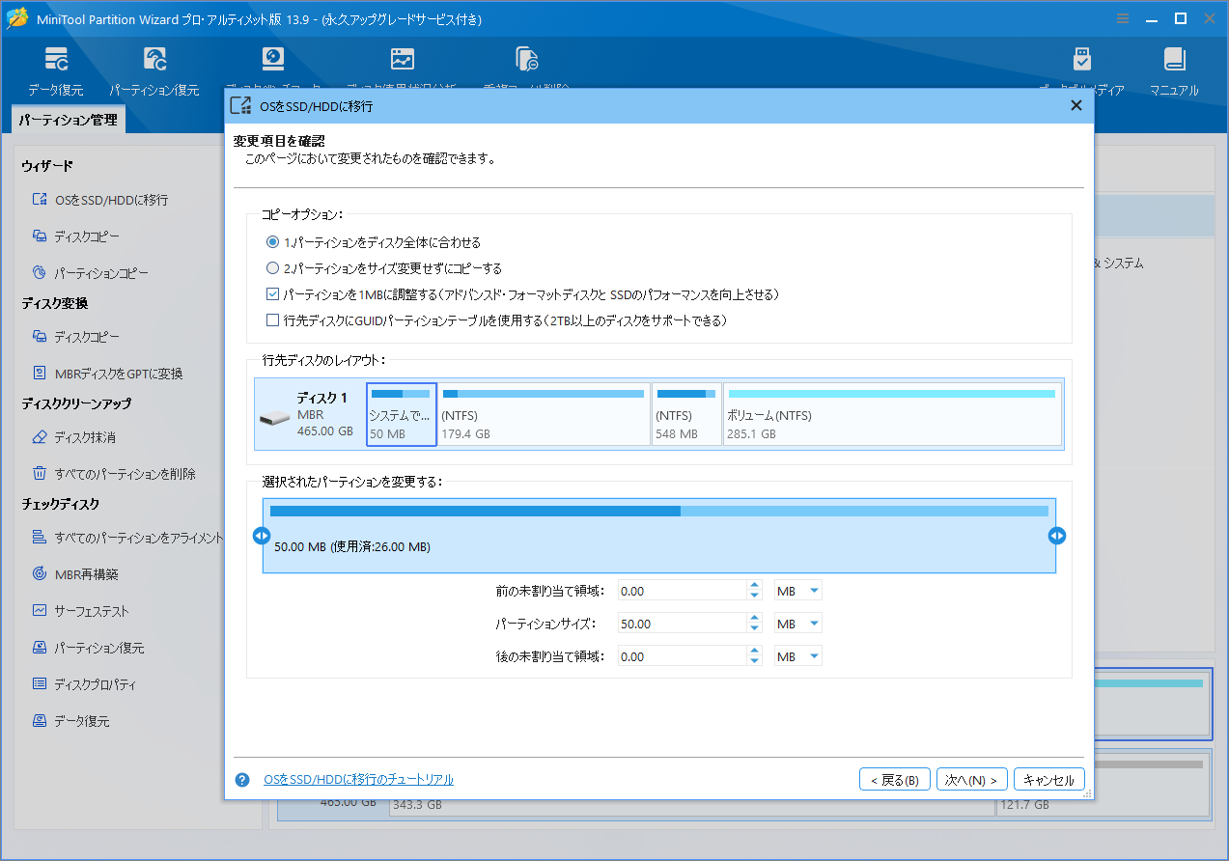Viewport: 1229px width, 861px height.
Task: Click すべてのパーティションをアライメント sidebar item
Action: (x=127, y=538)
